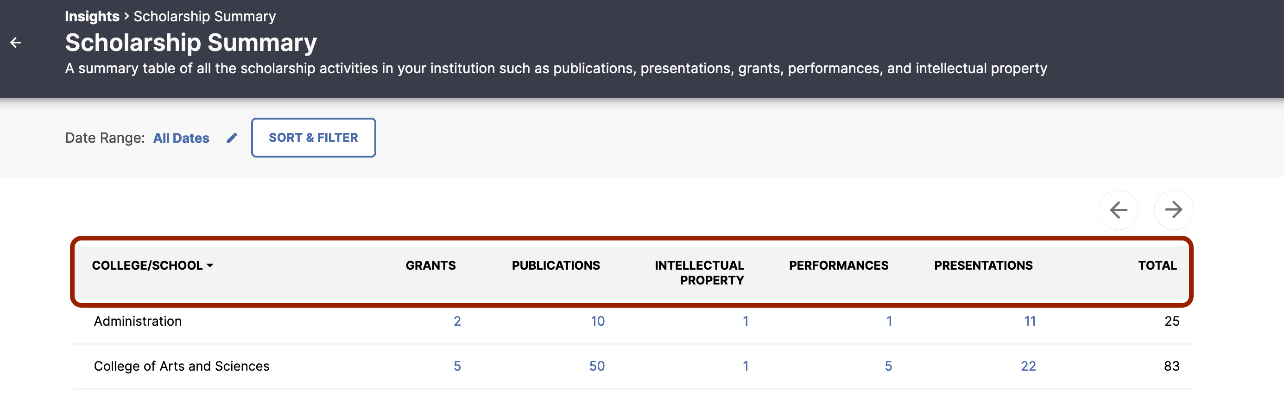The image size is (1284, 398).
Task: Open Arts and Sciences grants count 5
Action: tap(457, 366)
